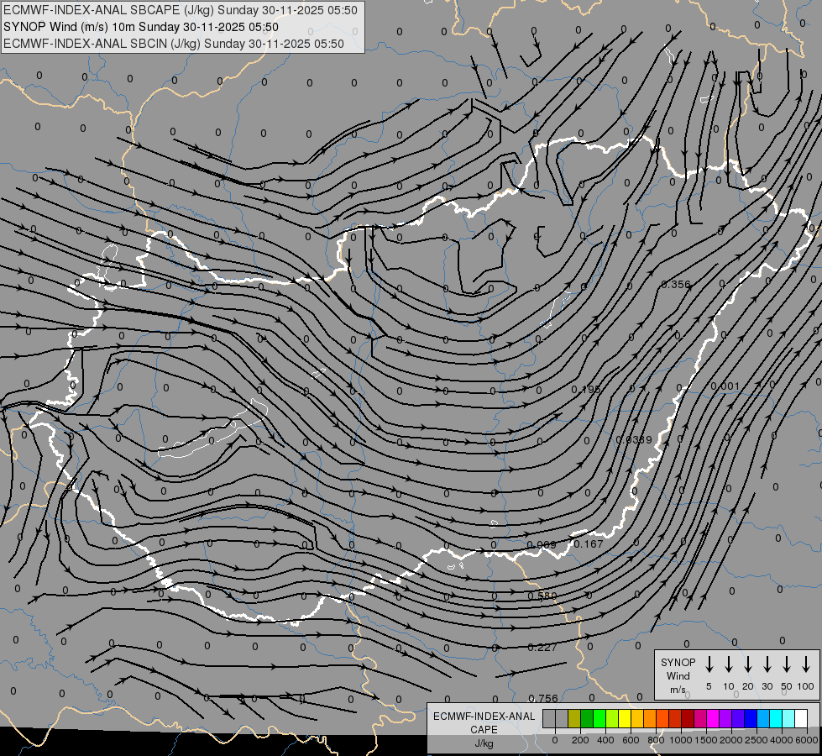Select the bright green CAPE legend swatch
822x756 pixels.
pos(599,718)
